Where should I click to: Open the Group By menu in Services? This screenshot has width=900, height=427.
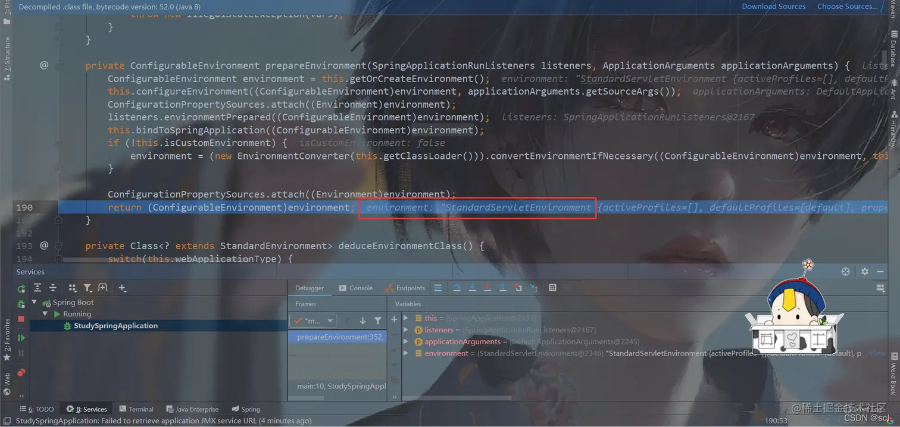[73, 288]
